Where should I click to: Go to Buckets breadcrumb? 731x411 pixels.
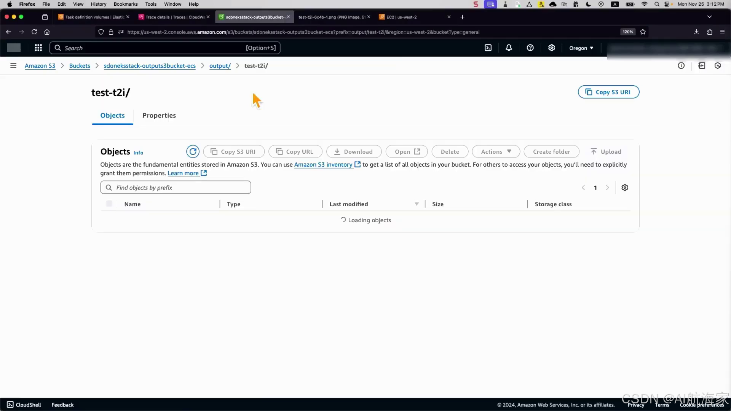click(80, 65)
